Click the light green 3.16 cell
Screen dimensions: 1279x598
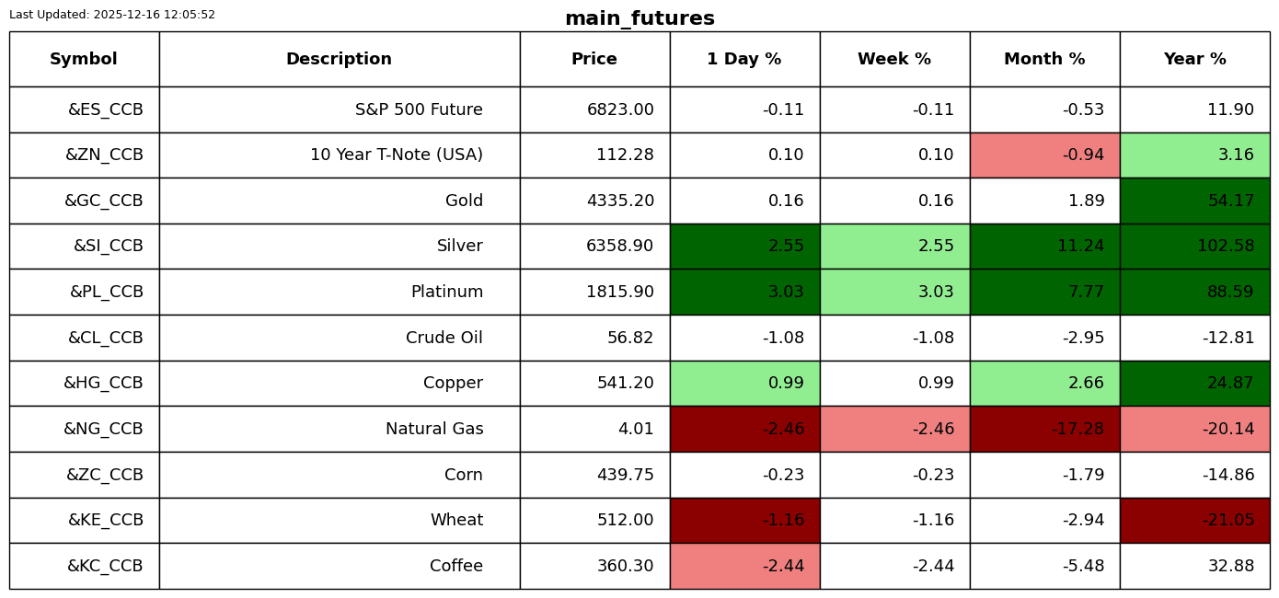tap(1194, 155)
